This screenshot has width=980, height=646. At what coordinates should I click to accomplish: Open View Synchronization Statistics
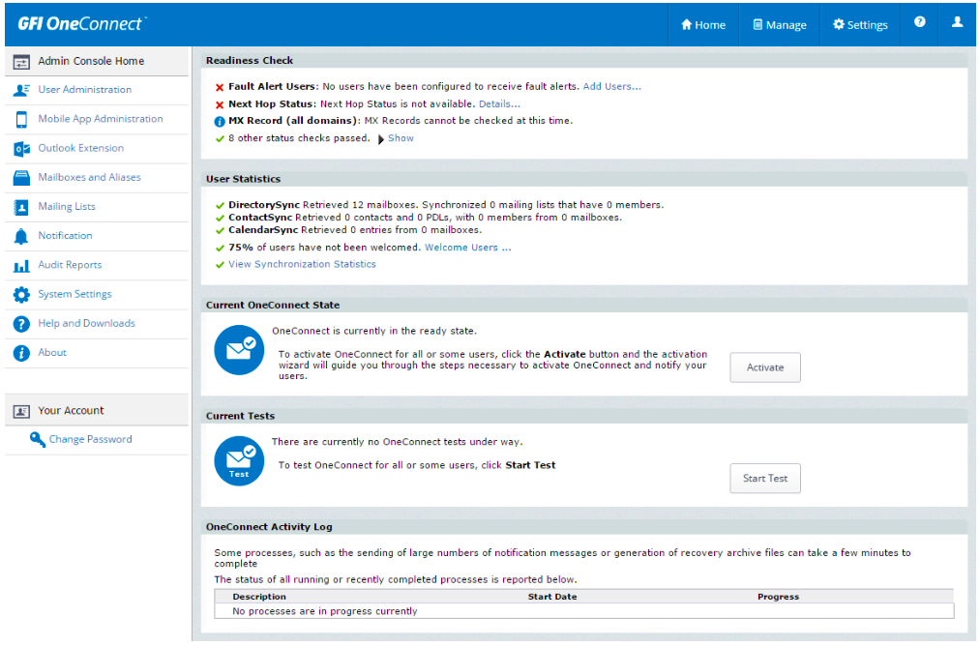[302, 264]
